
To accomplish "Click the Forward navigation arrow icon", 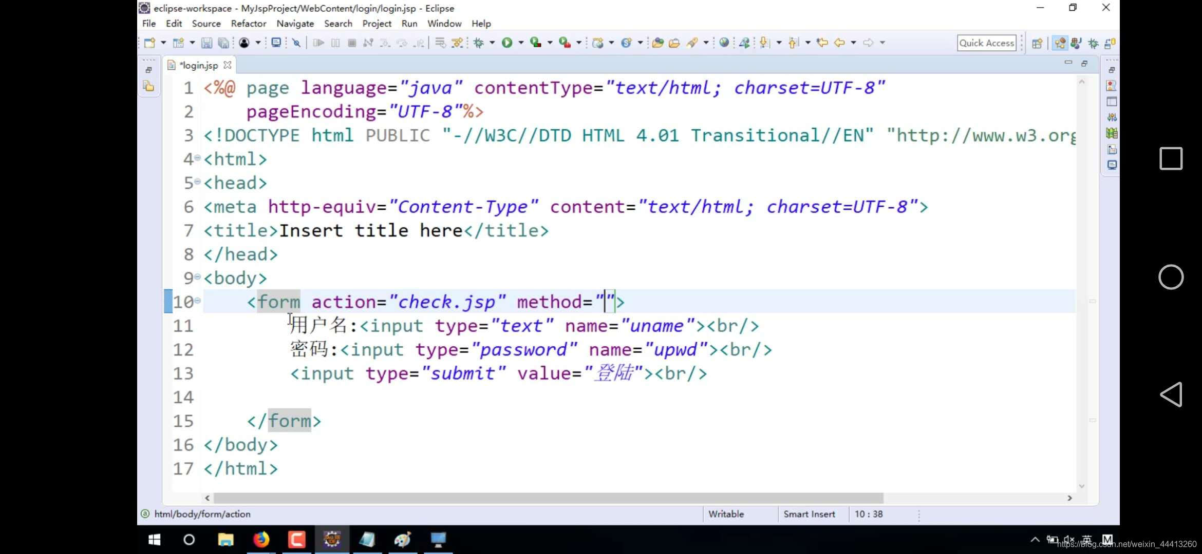I will coord(868,43).
